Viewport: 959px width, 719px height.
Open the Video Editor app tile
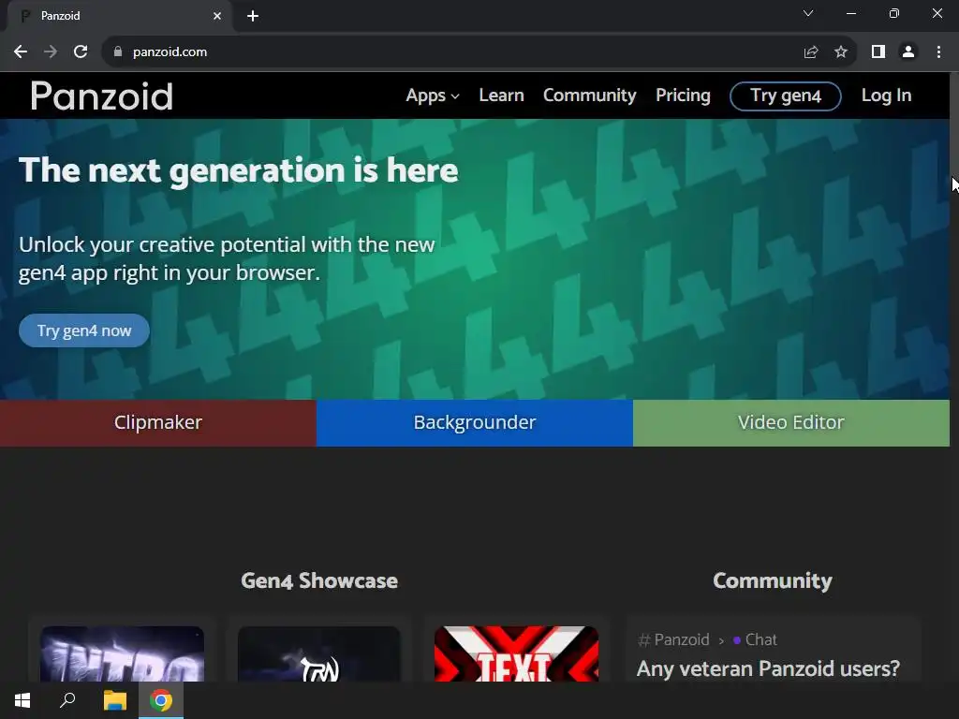tap(790, 423)
